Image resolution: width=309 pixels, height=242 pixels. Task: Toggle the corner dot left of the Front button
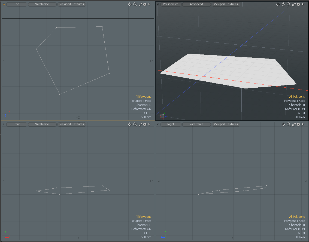[x=4, y=124]
